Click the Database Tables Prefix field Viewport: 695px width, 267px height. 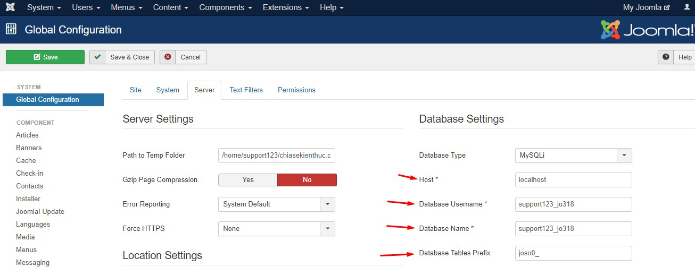573,253
